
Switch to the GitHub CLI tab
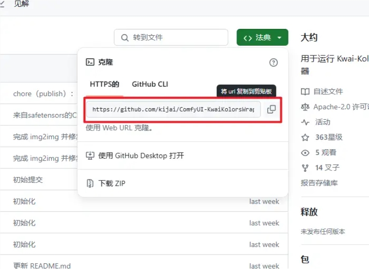coord(150,84)
